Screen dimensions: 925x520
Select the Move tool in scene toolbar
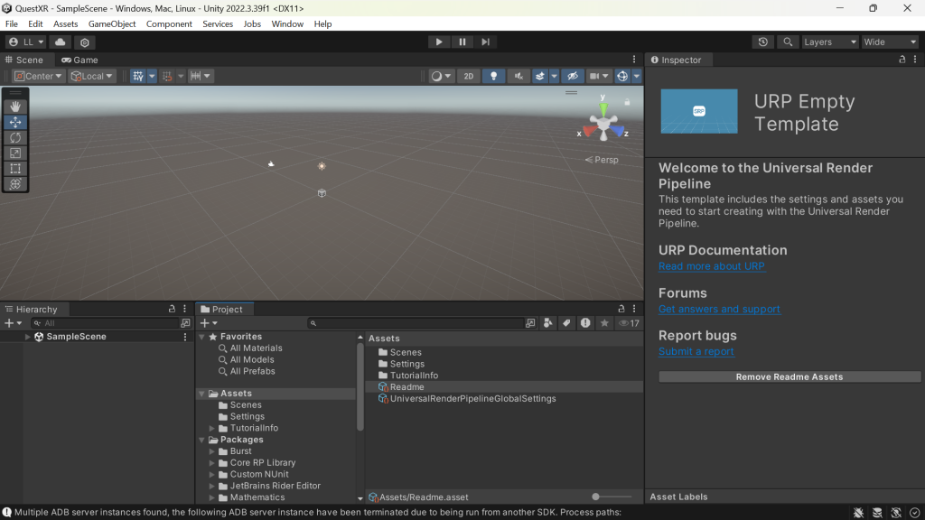click(15, 122)
